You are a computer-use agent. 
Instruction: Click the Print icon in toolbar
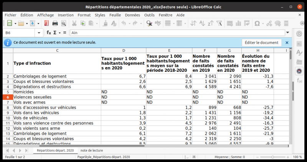point(55,23)
